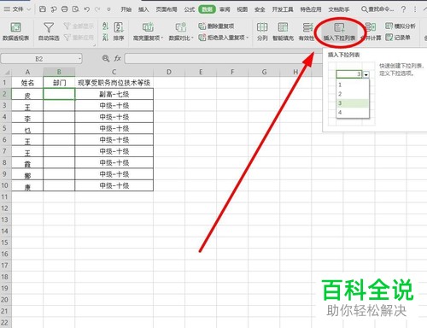Sort ascending with the A-to-Z icon
Viewport: 427px width, 328px height.
tap(105, 26)
